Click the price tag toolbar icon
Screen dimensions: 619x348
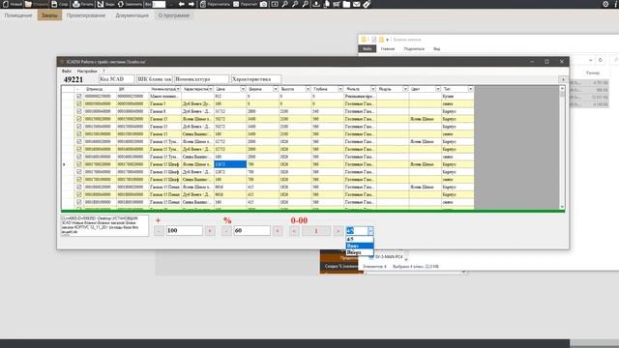(x=367, y=4)
